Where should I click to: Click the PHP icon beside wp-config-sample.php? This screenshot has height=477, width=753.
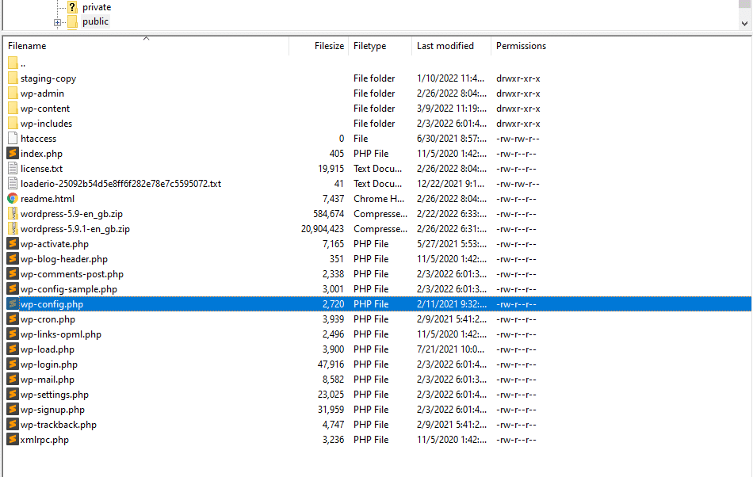pos(11,288)
